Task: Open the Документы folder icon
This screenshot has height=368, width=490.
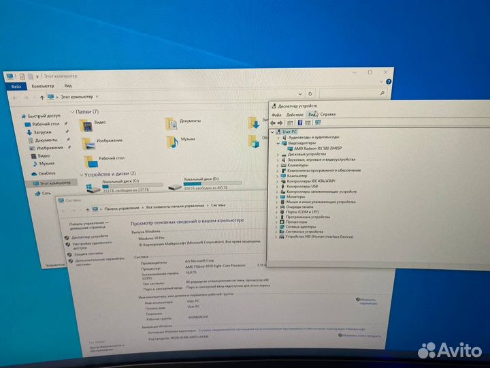Action: point(171,123)
